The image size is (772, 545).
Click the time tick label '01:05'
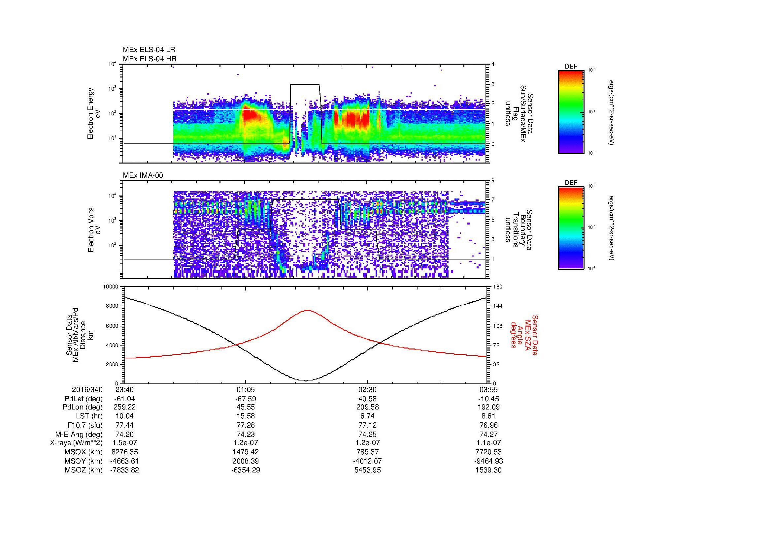click(x=246, y=389)
